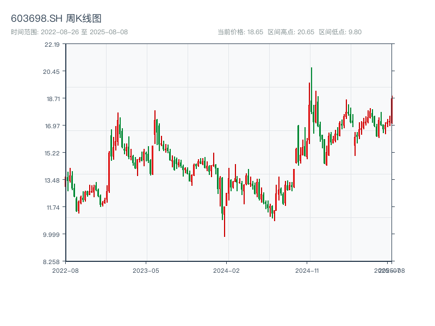Click the 603698.SH 周K线图 chart title
This screenshot has height=326, width=435.
[56, 19]
